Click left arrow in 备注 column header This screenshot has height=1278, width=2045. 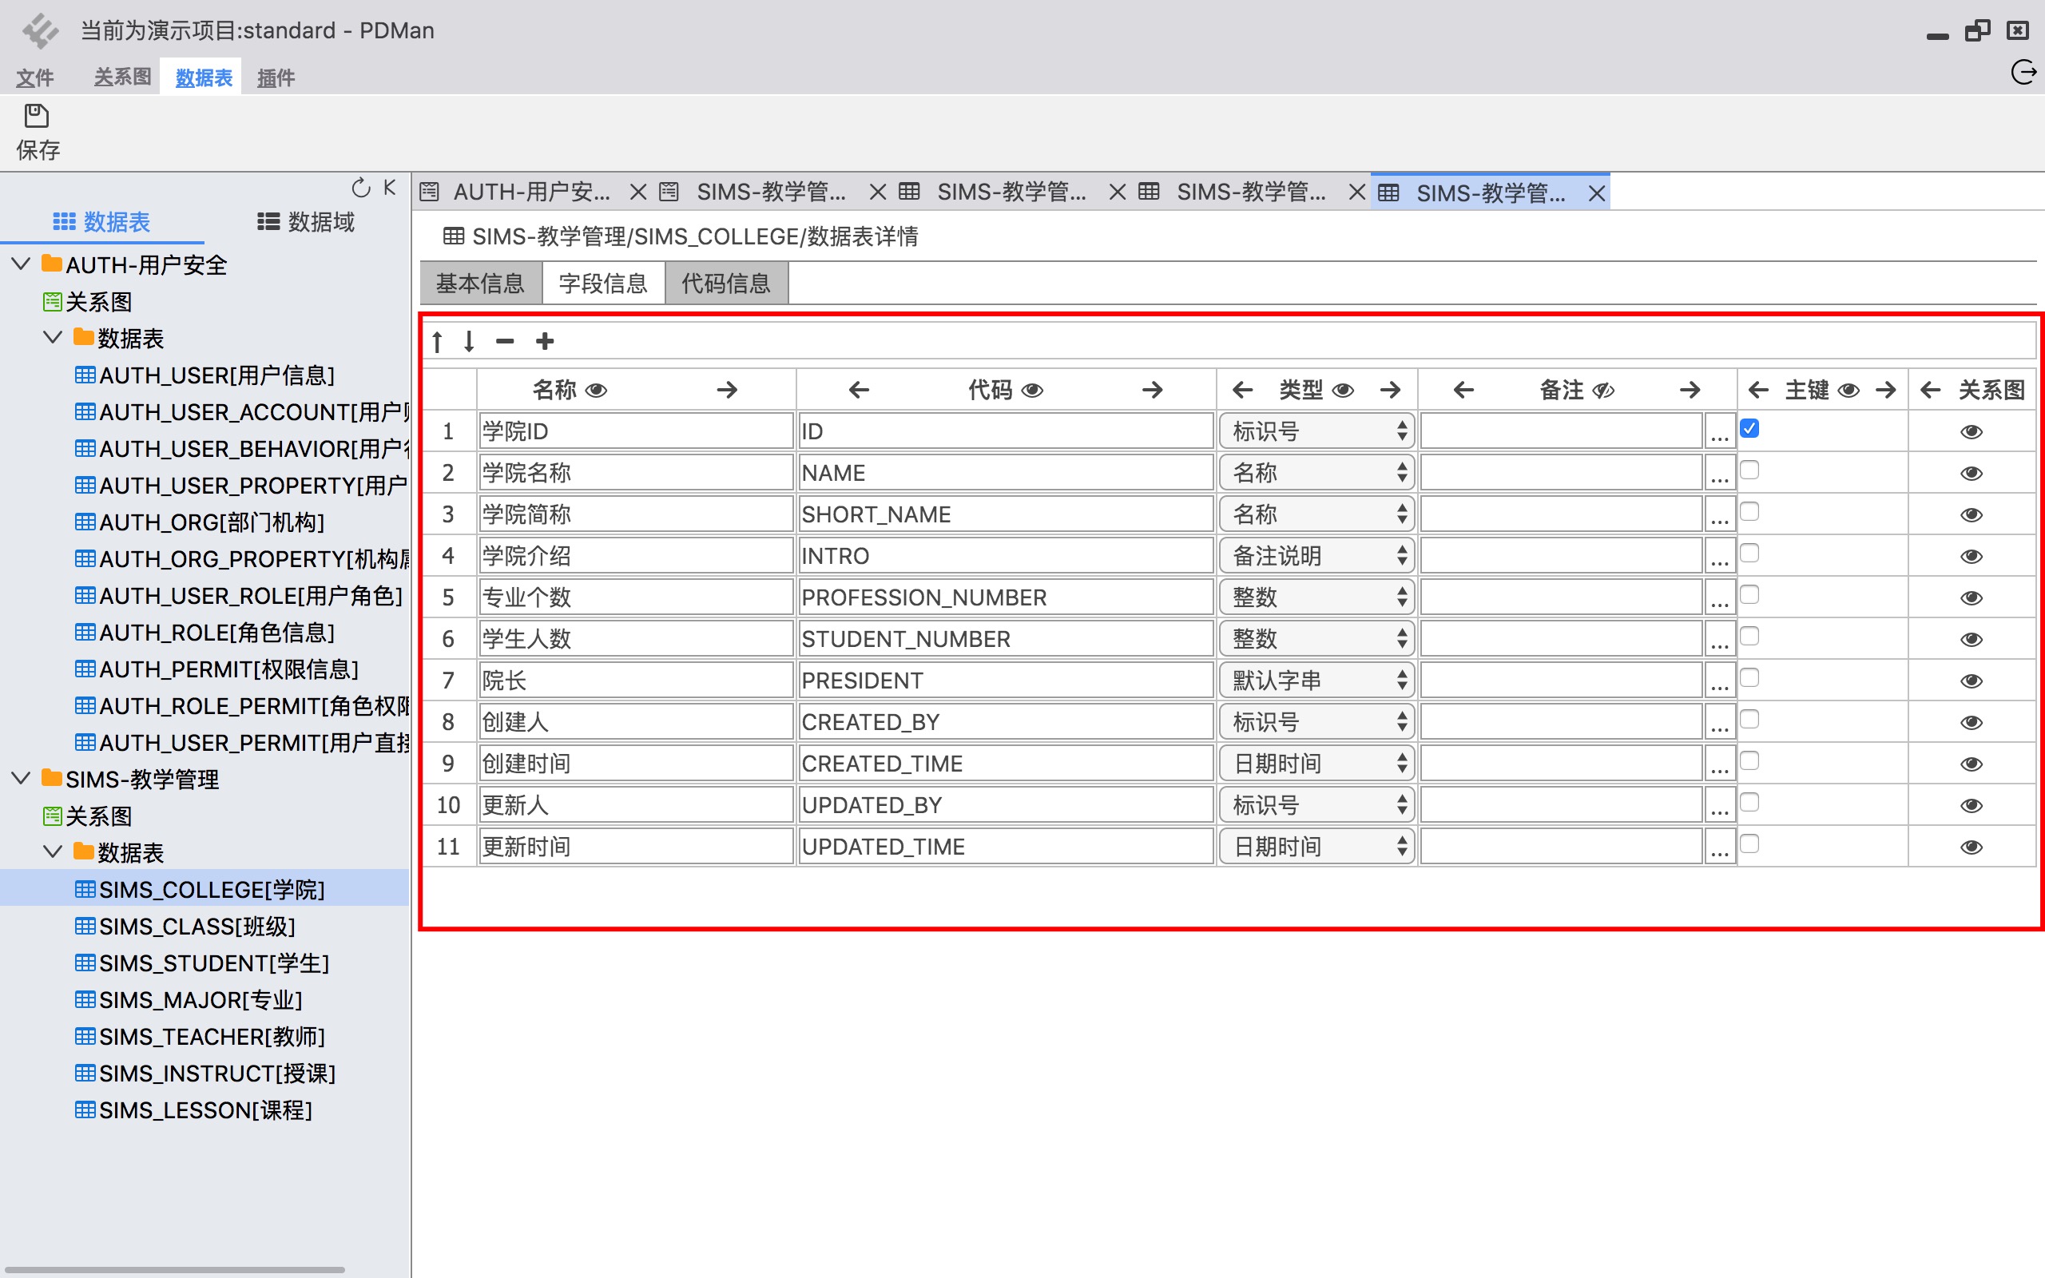click(x=1463, y=390)
